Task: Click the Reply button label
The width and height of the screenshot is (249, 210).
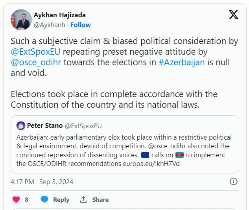Action: click(x=61, y=199)
